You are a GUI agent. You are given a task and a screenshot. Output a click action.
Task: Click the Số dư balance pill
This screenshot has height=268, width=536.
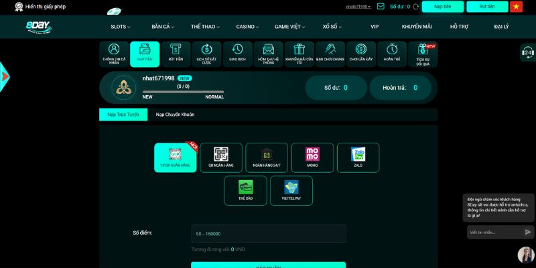coord(336,88)
